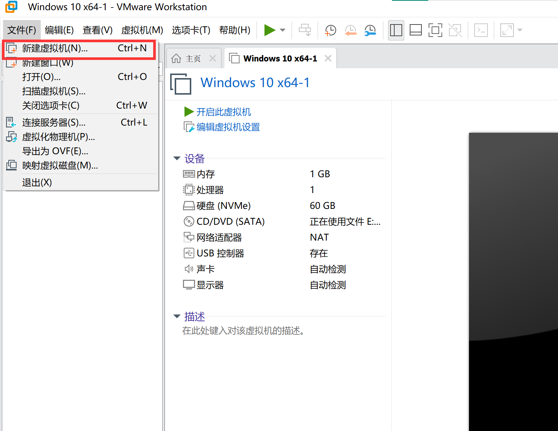The height and width of the screenshot is (431, 558).
Task: Close the Windows 10 x64-1 tab
Action: [328, 58]
